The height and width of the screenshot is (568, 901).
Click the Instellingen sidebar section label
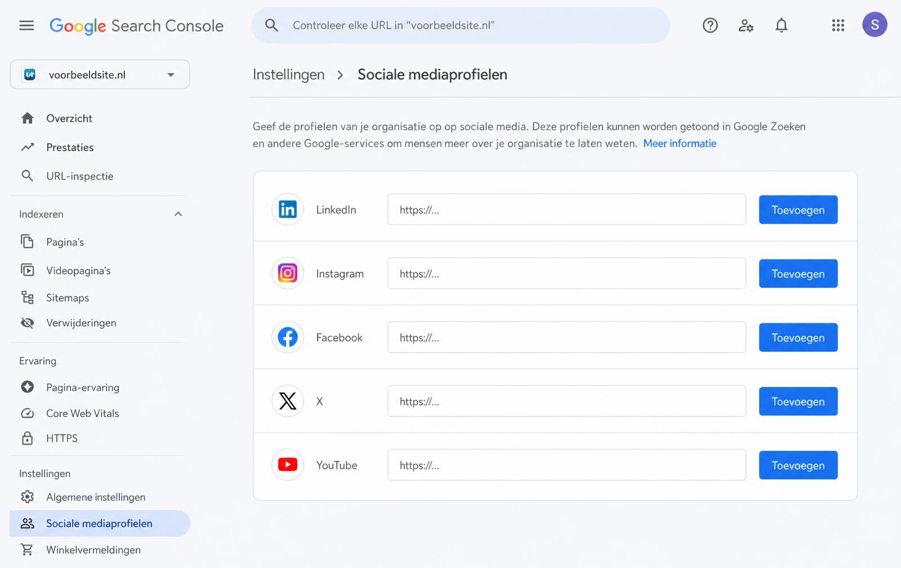click(44, 473)
